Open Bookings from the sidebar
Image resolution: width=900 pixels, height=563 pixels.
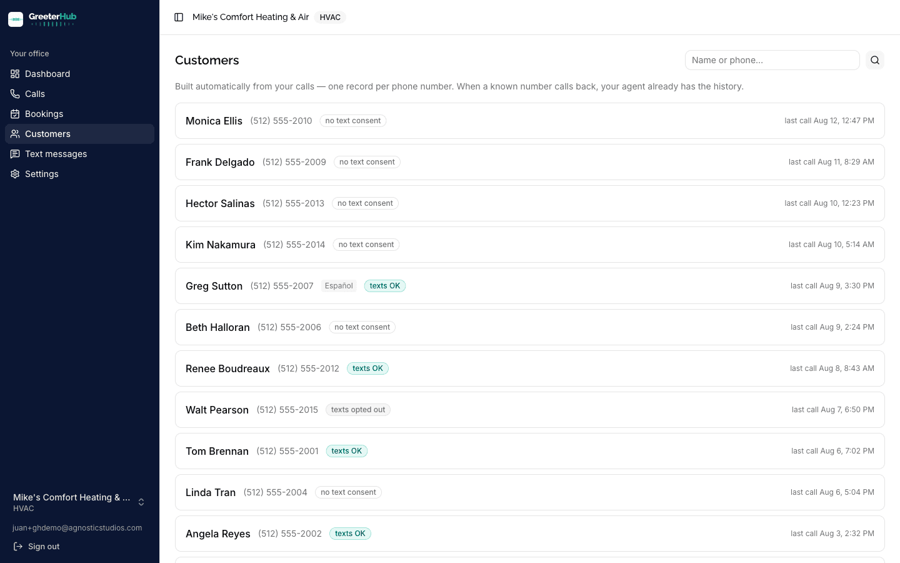79,114
